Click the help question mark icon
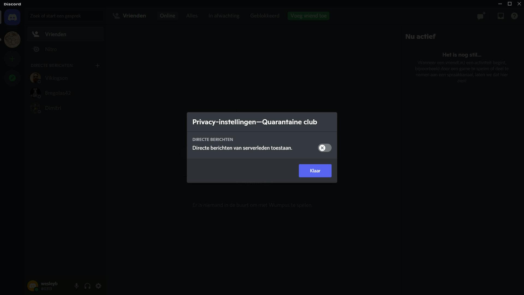524x295 pixels. [x=514, y=16]
